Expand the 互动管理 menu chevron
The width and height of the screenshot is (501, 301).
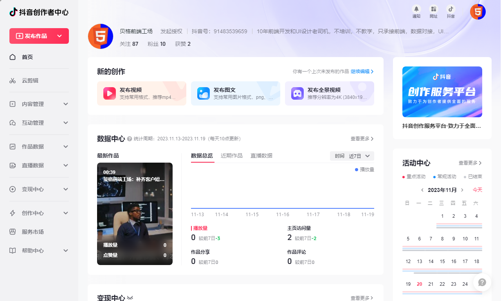pos(66,123)
